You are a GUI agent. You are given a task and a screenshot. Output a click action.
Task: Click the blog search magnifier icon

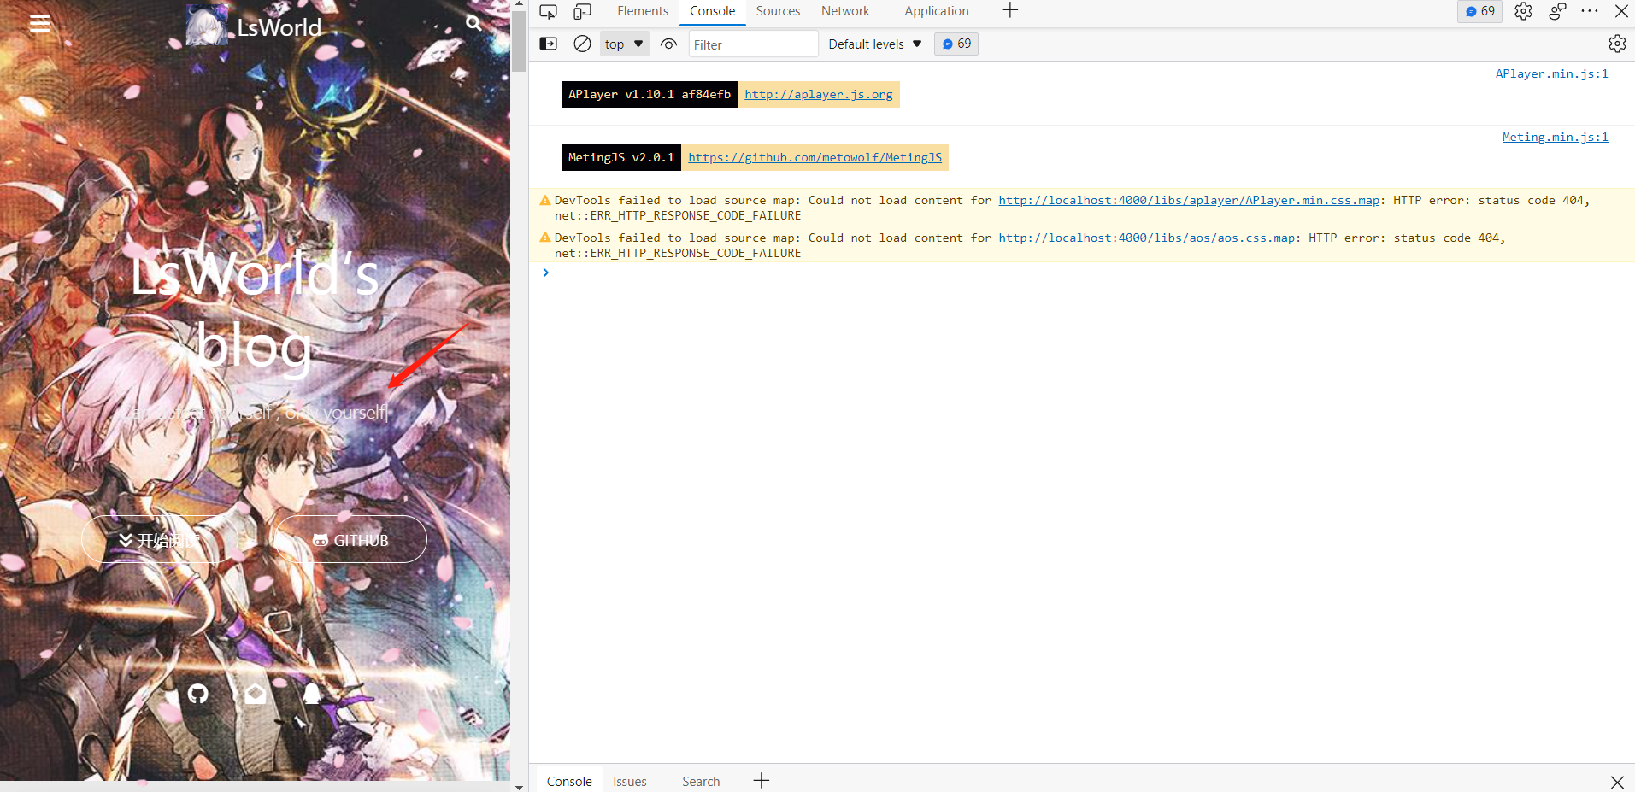pos(473,23)
